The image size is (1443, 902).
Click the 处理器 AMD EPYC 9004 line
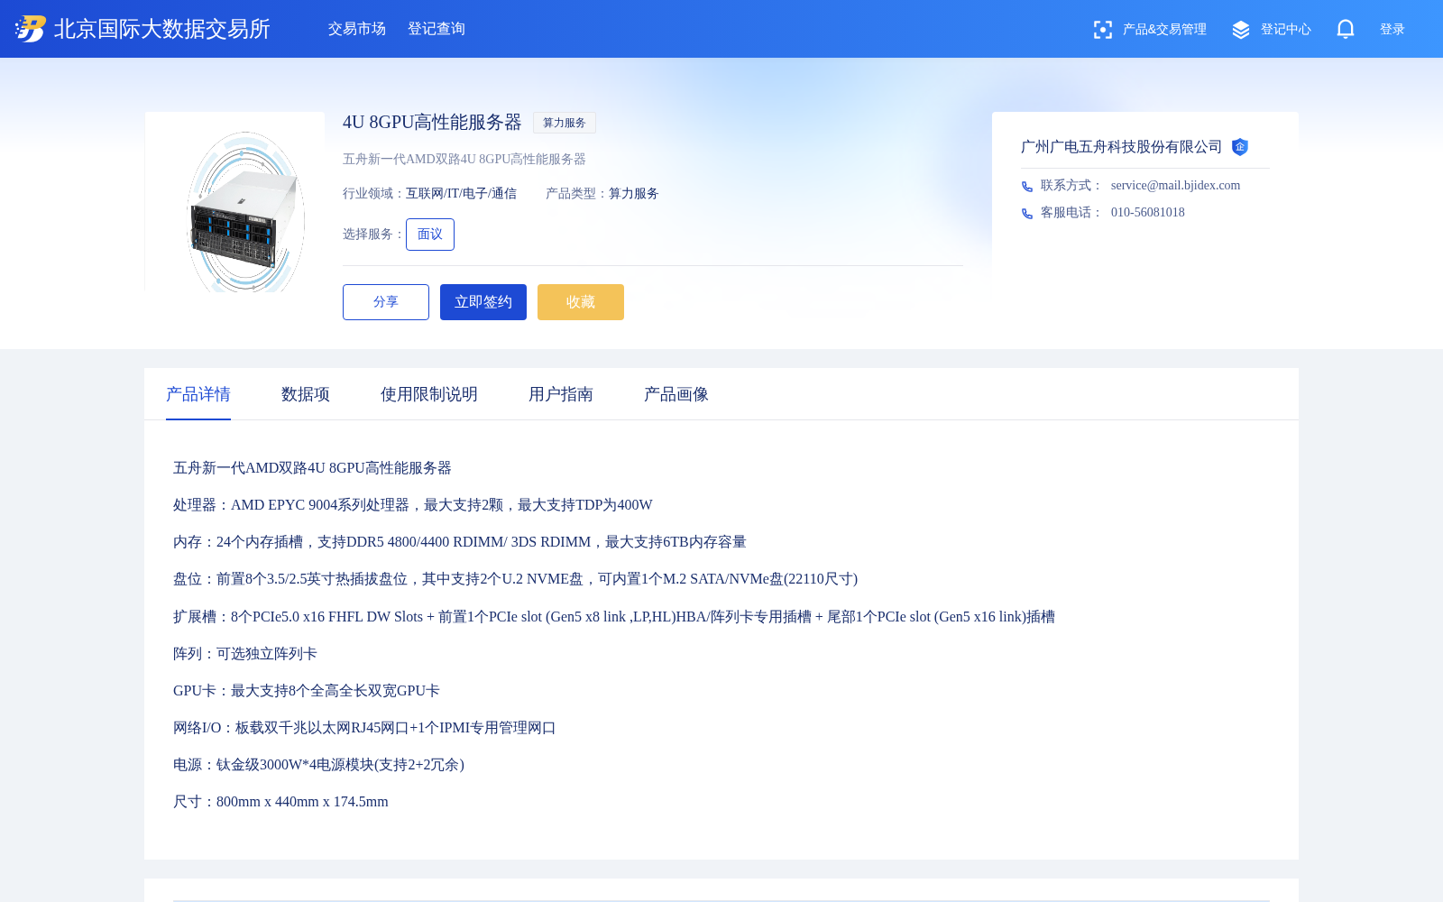pyautogui.click(x=413, y=505)
